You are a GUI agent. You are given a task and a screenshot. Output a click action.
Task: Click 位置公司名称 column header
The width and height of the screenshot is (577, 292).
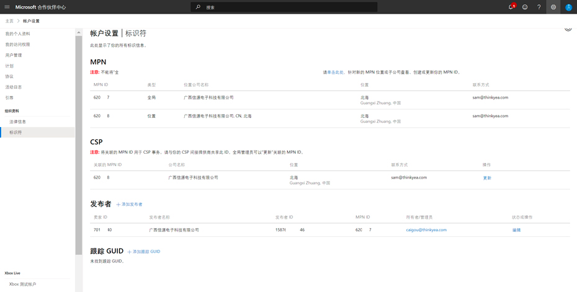click(196, 85)
